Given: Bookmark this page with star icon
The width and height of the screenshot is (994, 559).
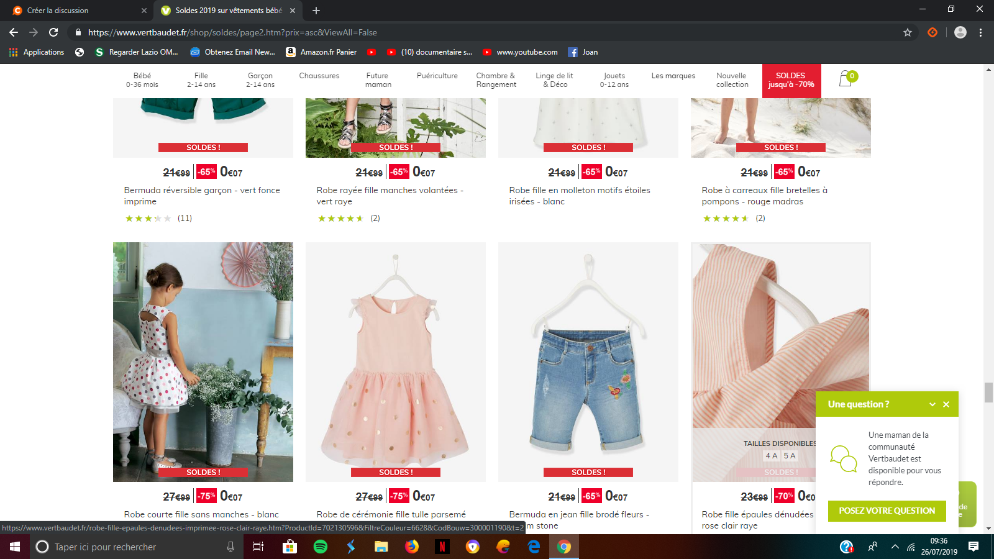Looking at the screenshot, I should [908, 32].
